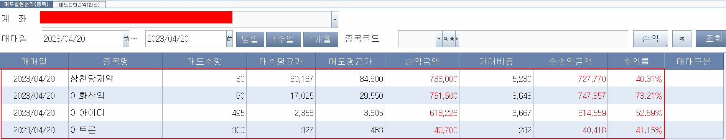Viewport: 726px width, 140px height.
Task: Click profit amount 40,700
Action: tap(446, 130)
